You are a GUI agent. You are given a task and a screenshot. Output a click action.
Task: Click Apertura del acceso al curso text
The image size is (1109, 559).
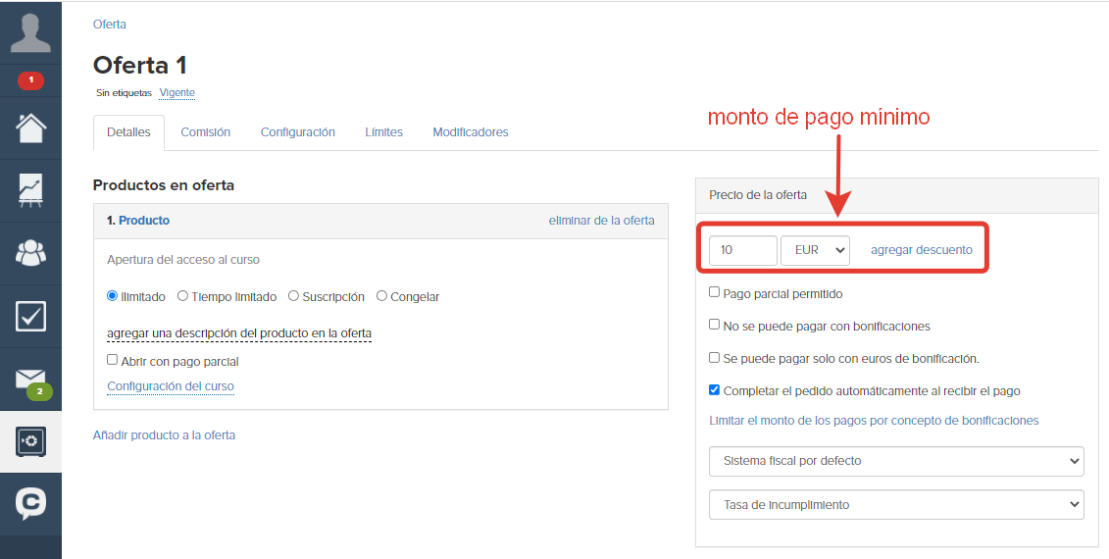(x=183, y=260)
